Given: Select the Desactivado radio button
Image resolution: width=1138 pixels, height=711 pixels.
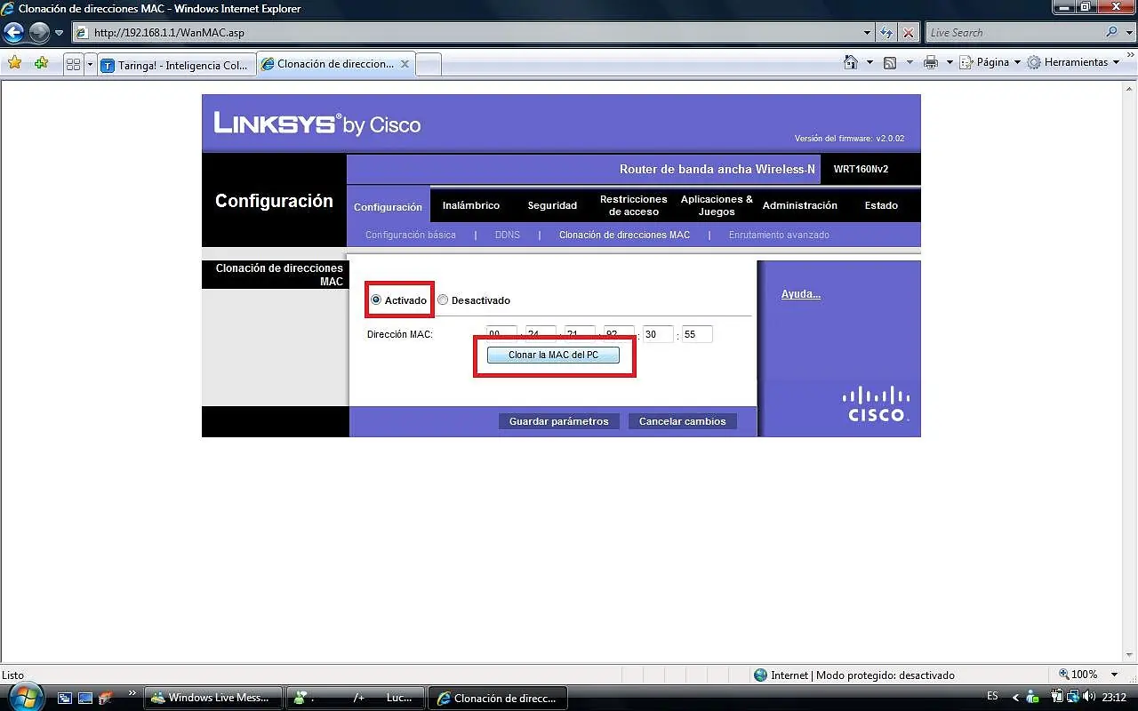Looking at the screenshot, I should click(x=443, y=300).
